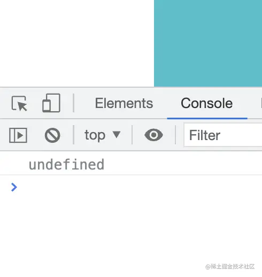The width and height of the screenshot is (262, 277).
Task: Click the watermark text at bottom right
Action: click(230, 266)
